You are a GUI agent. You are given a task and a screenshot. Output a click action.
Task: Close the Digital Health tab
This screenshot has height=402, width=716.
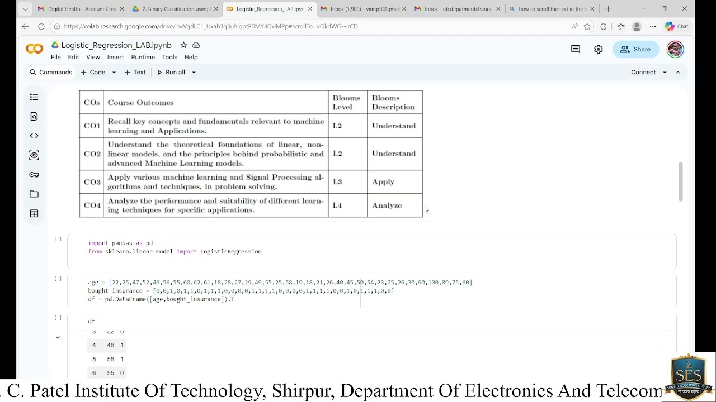(x=121, y=9)
